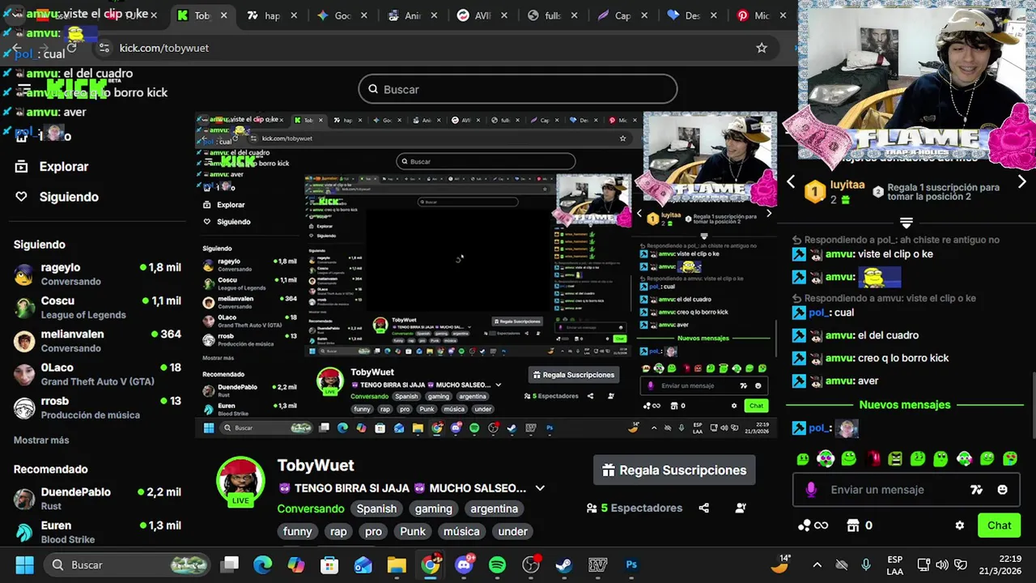Open Spotify from the taskbar

(x=497, y=565)
